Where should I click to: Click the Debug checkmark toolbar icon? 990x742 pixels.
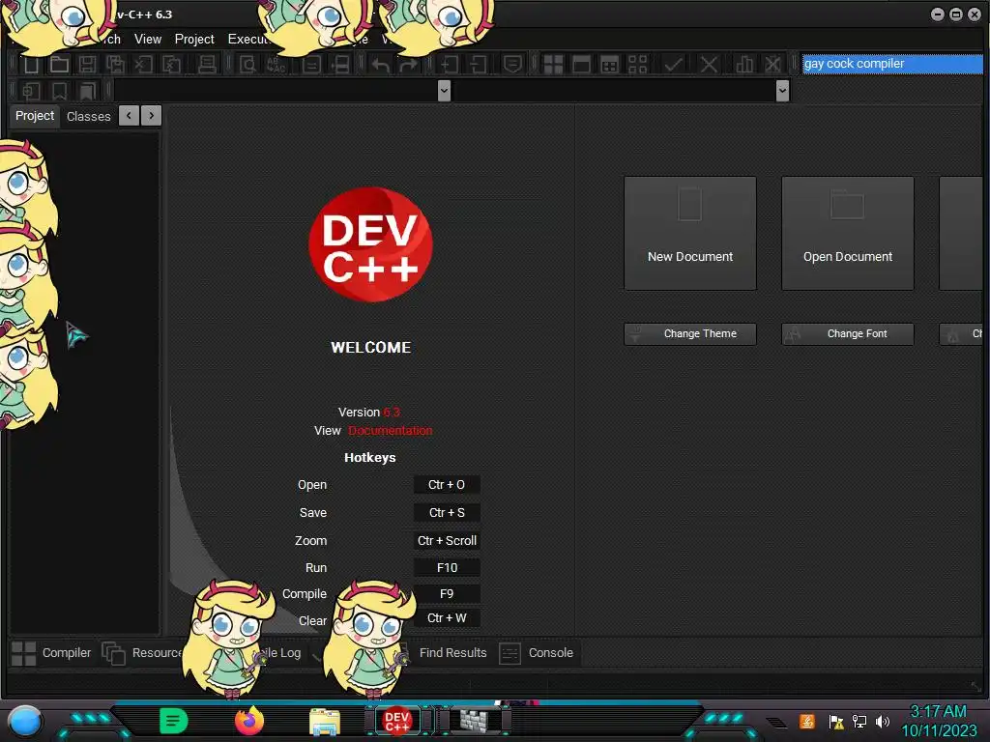pyautogui.click(x=673, y=65)
